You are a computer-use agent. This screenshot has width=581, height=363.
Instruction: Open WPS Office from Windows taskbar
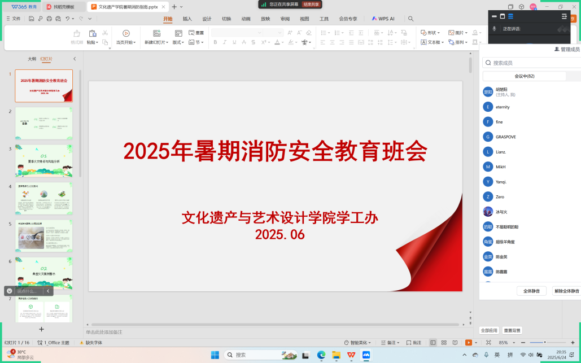[x=351, y=355]
